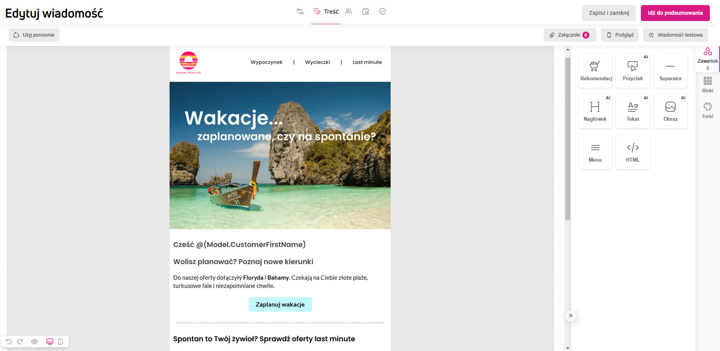This screenshot has width=720, height=351.
Task: Pick the Tekst content element
Action: coord(633,111)
